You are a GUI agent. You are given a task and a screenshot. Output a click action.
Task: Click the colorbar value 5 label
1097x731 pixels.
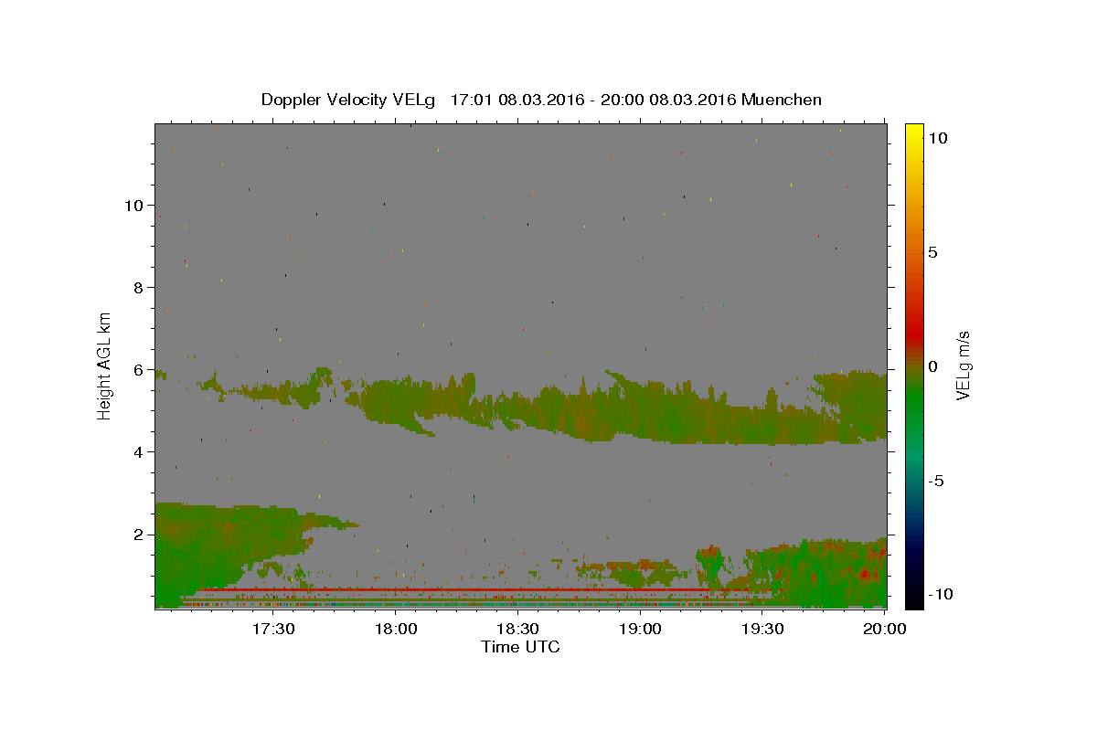[933, 252]
